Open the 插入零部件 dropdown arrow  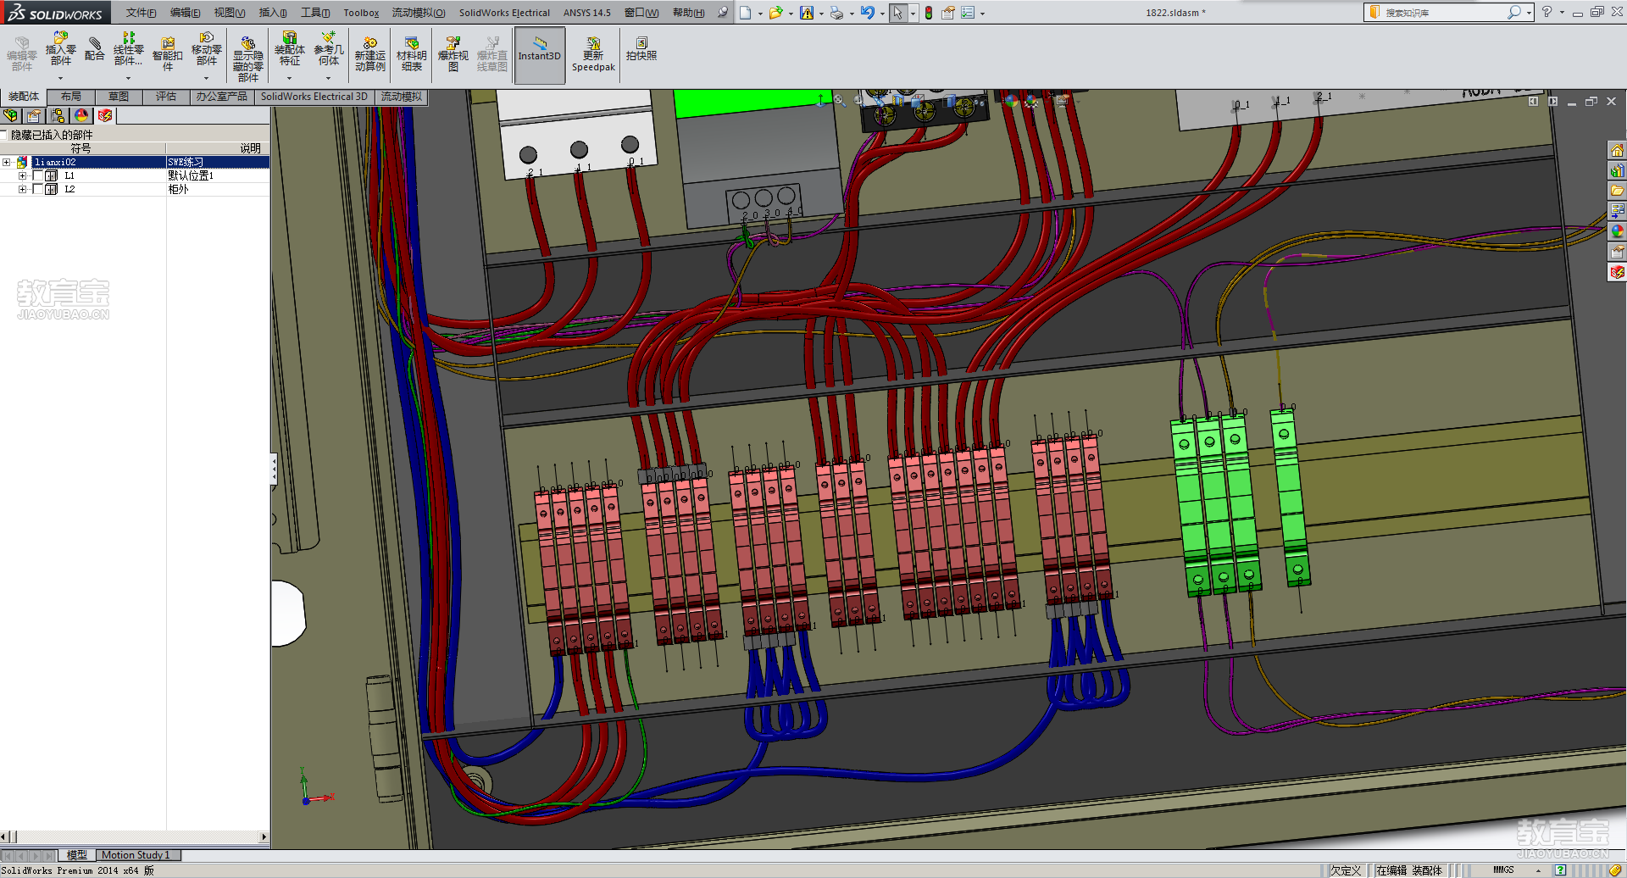pyautogui.click(x=60, y=79)
